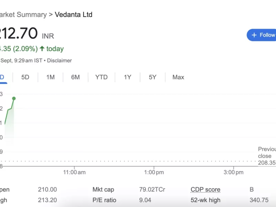Image resolution: width=276 pixels, height=207 pixels.
Task: Open the Disclaimer link
Action: coord(59,60)
